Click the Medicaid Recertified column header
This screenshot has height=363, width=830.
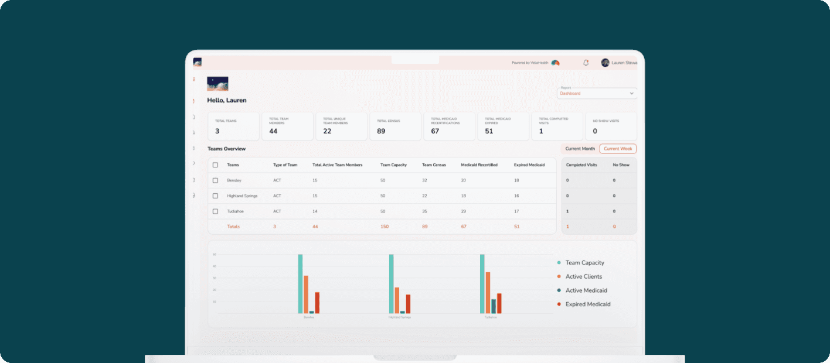click(479, 165)
